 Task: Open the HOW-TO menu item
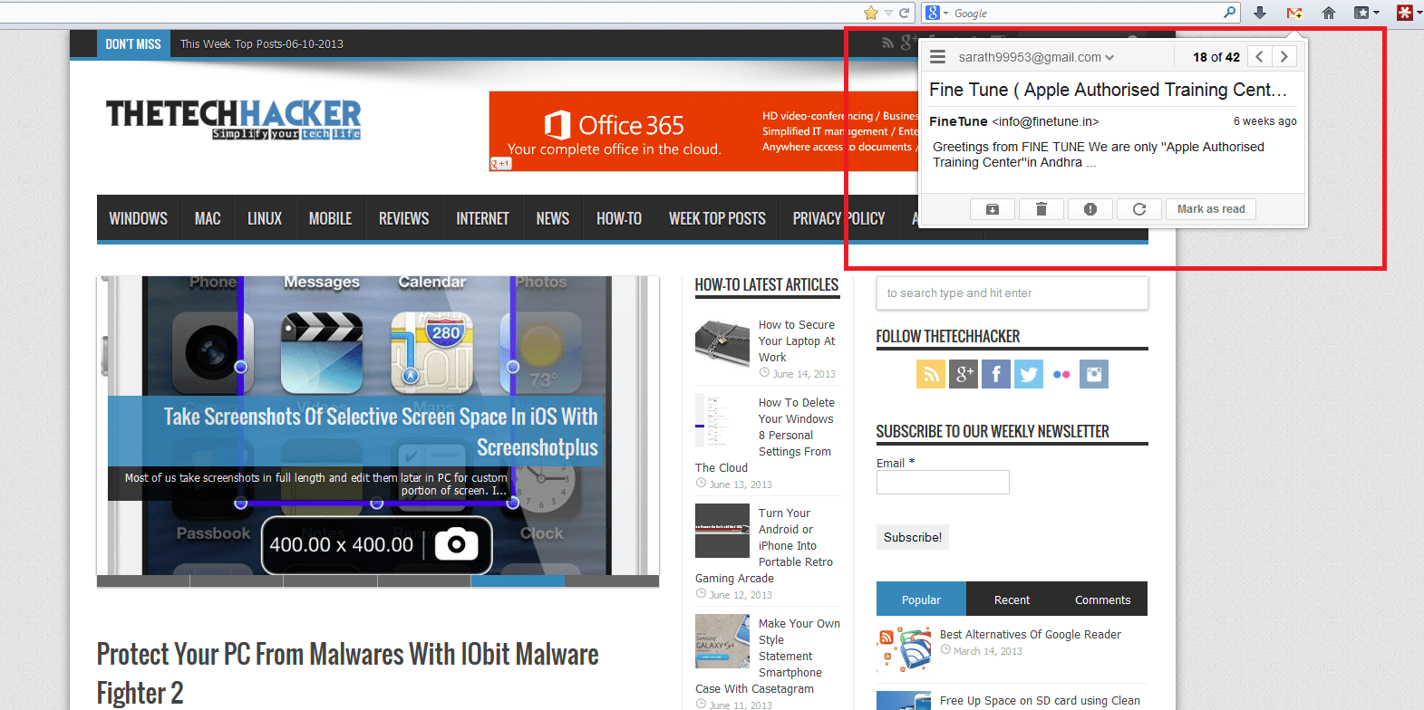coord(619,218)
